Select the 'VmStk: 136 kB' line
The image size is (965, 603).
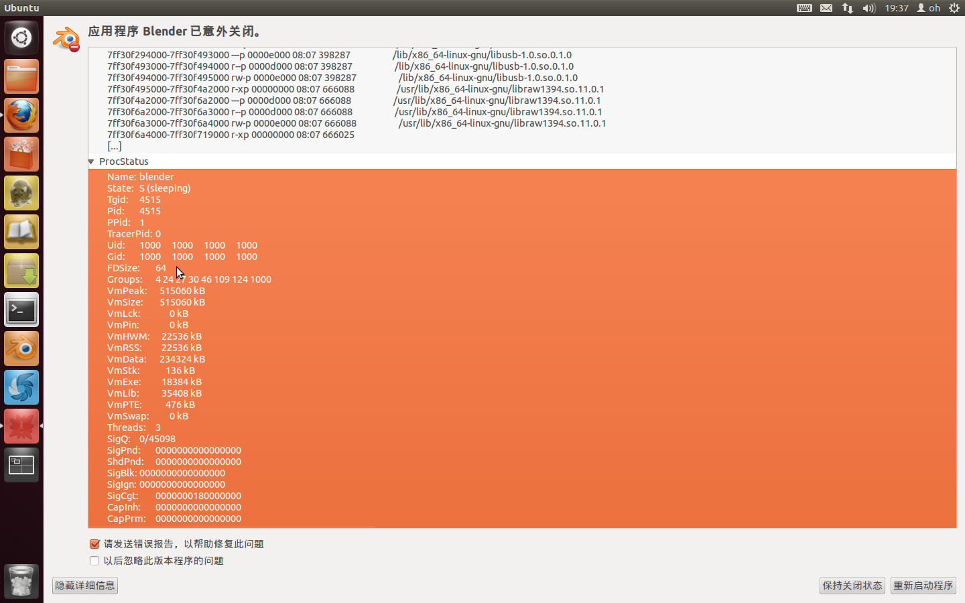coord(151,371)
